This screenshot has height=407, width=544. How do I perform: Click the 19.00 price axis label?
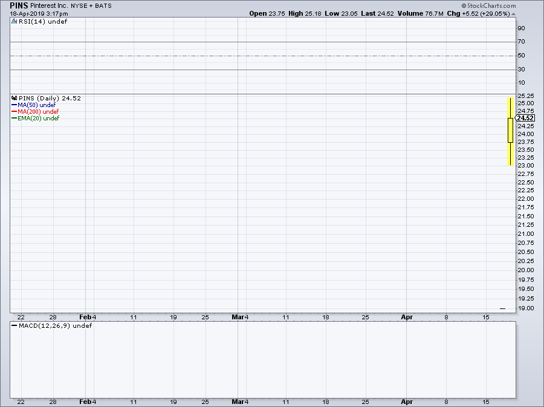click(526, 308)
